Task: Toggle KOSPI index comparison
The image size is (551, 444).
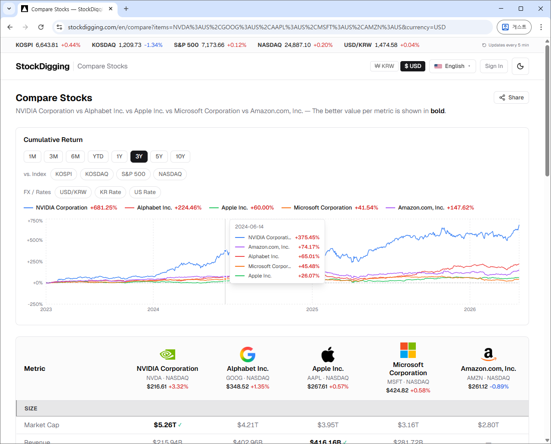Action: [64, 174]
